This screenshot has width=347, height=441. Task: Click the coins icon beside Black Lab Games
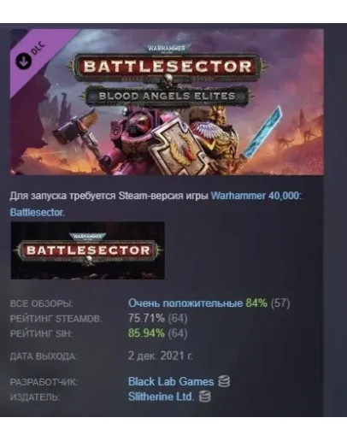click(x=224, y=381)
